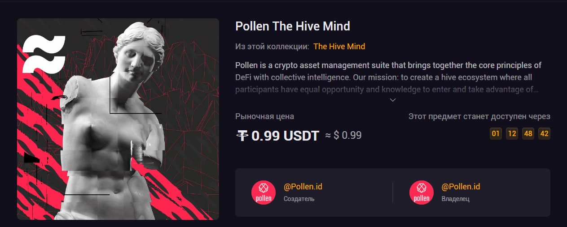Visit the creator @Pollen.id profile link

[303, 187]
